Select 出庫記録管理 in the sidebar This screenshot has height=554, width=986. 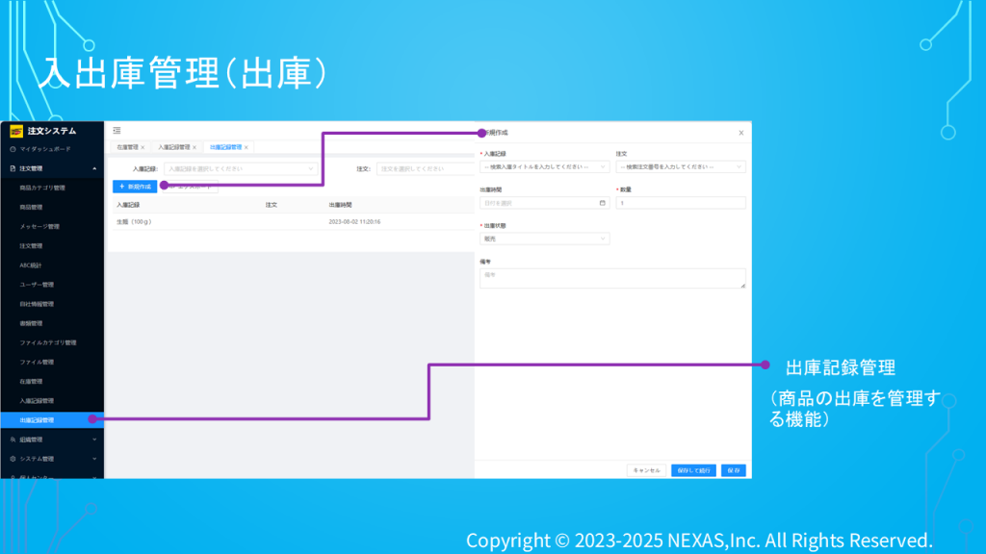click(x=52, y=420)
